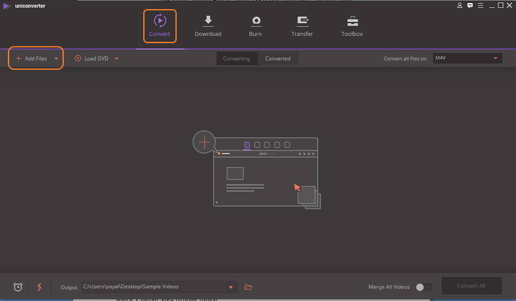The image size is (516, 301).
Task: Show the Converted list
Action: (278, 58)
